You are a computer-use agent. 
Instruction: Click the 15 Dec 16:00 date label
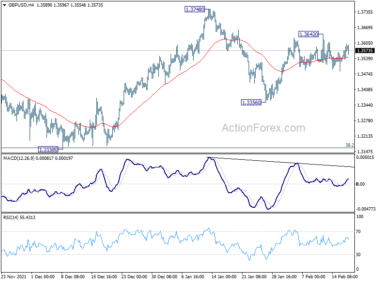click(x=104, y=276)
